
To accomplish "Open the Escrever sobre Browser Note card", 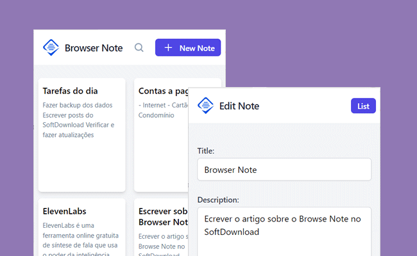I will click(x=161, y=227).
